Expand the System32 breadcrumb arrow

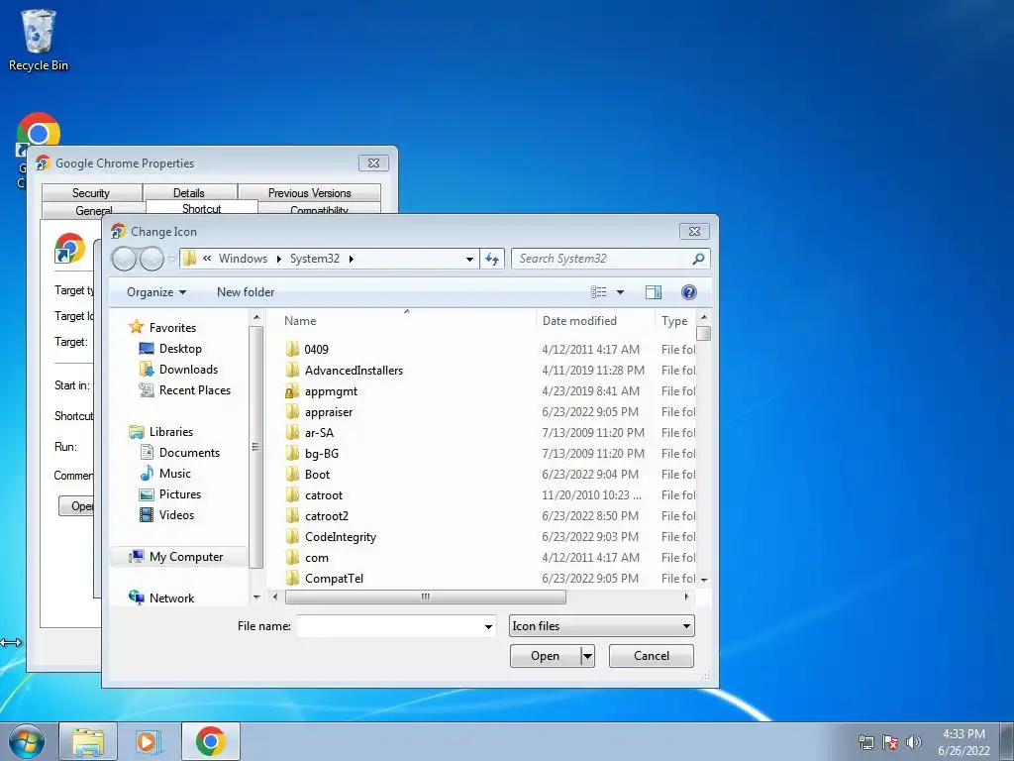(x=352, y=259)
